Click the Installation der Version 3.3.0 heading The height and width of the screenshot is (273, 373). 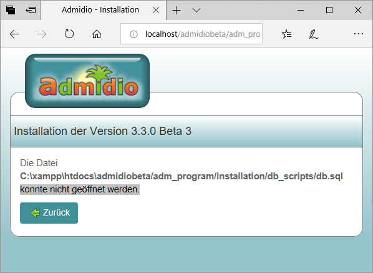pyautogui.click(x=102, y=131)
